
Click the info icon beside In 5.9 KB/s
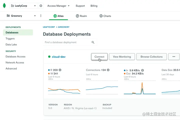pos(142,70)
